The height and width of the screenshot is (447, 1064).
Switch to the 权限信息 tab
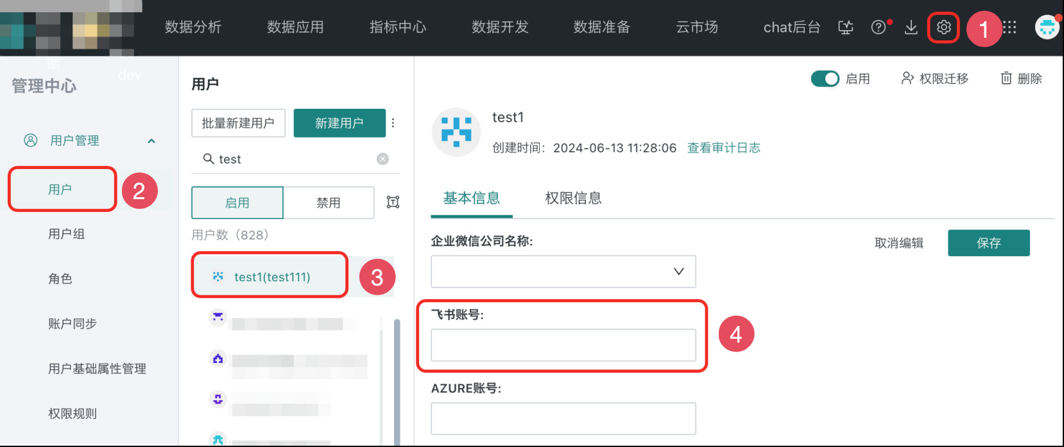[x=573, y=199]
